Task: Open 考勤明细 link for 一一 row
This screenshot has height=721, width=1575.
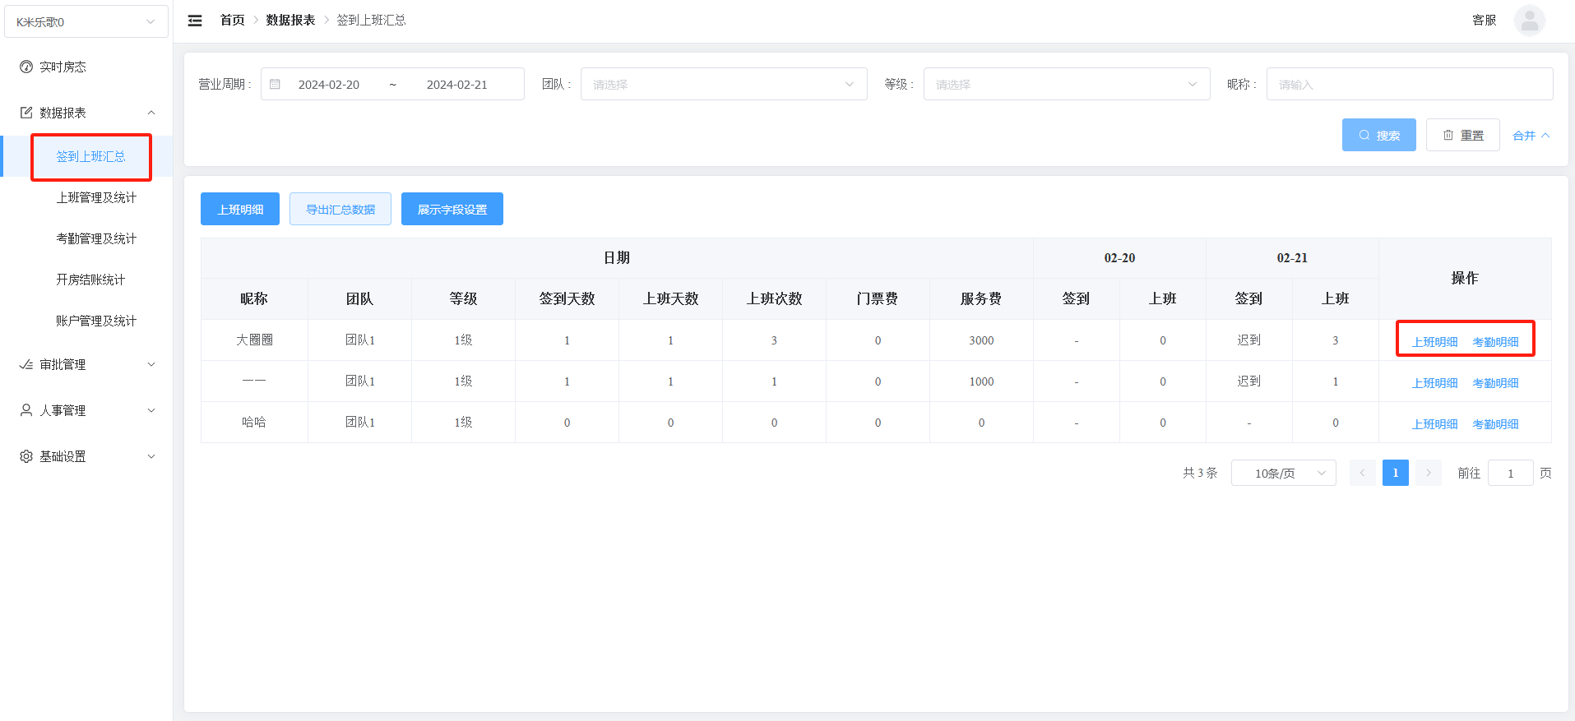Action: point(1495,383)
